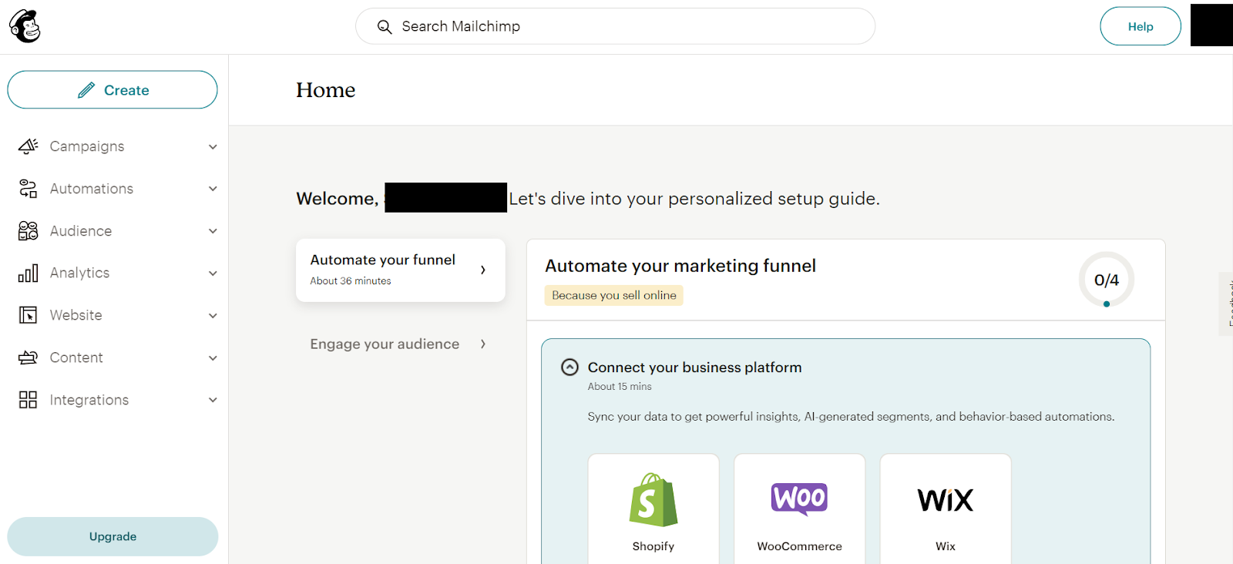
Task: Click the 'Connect your business platform' heading
Action: [695, 368]
